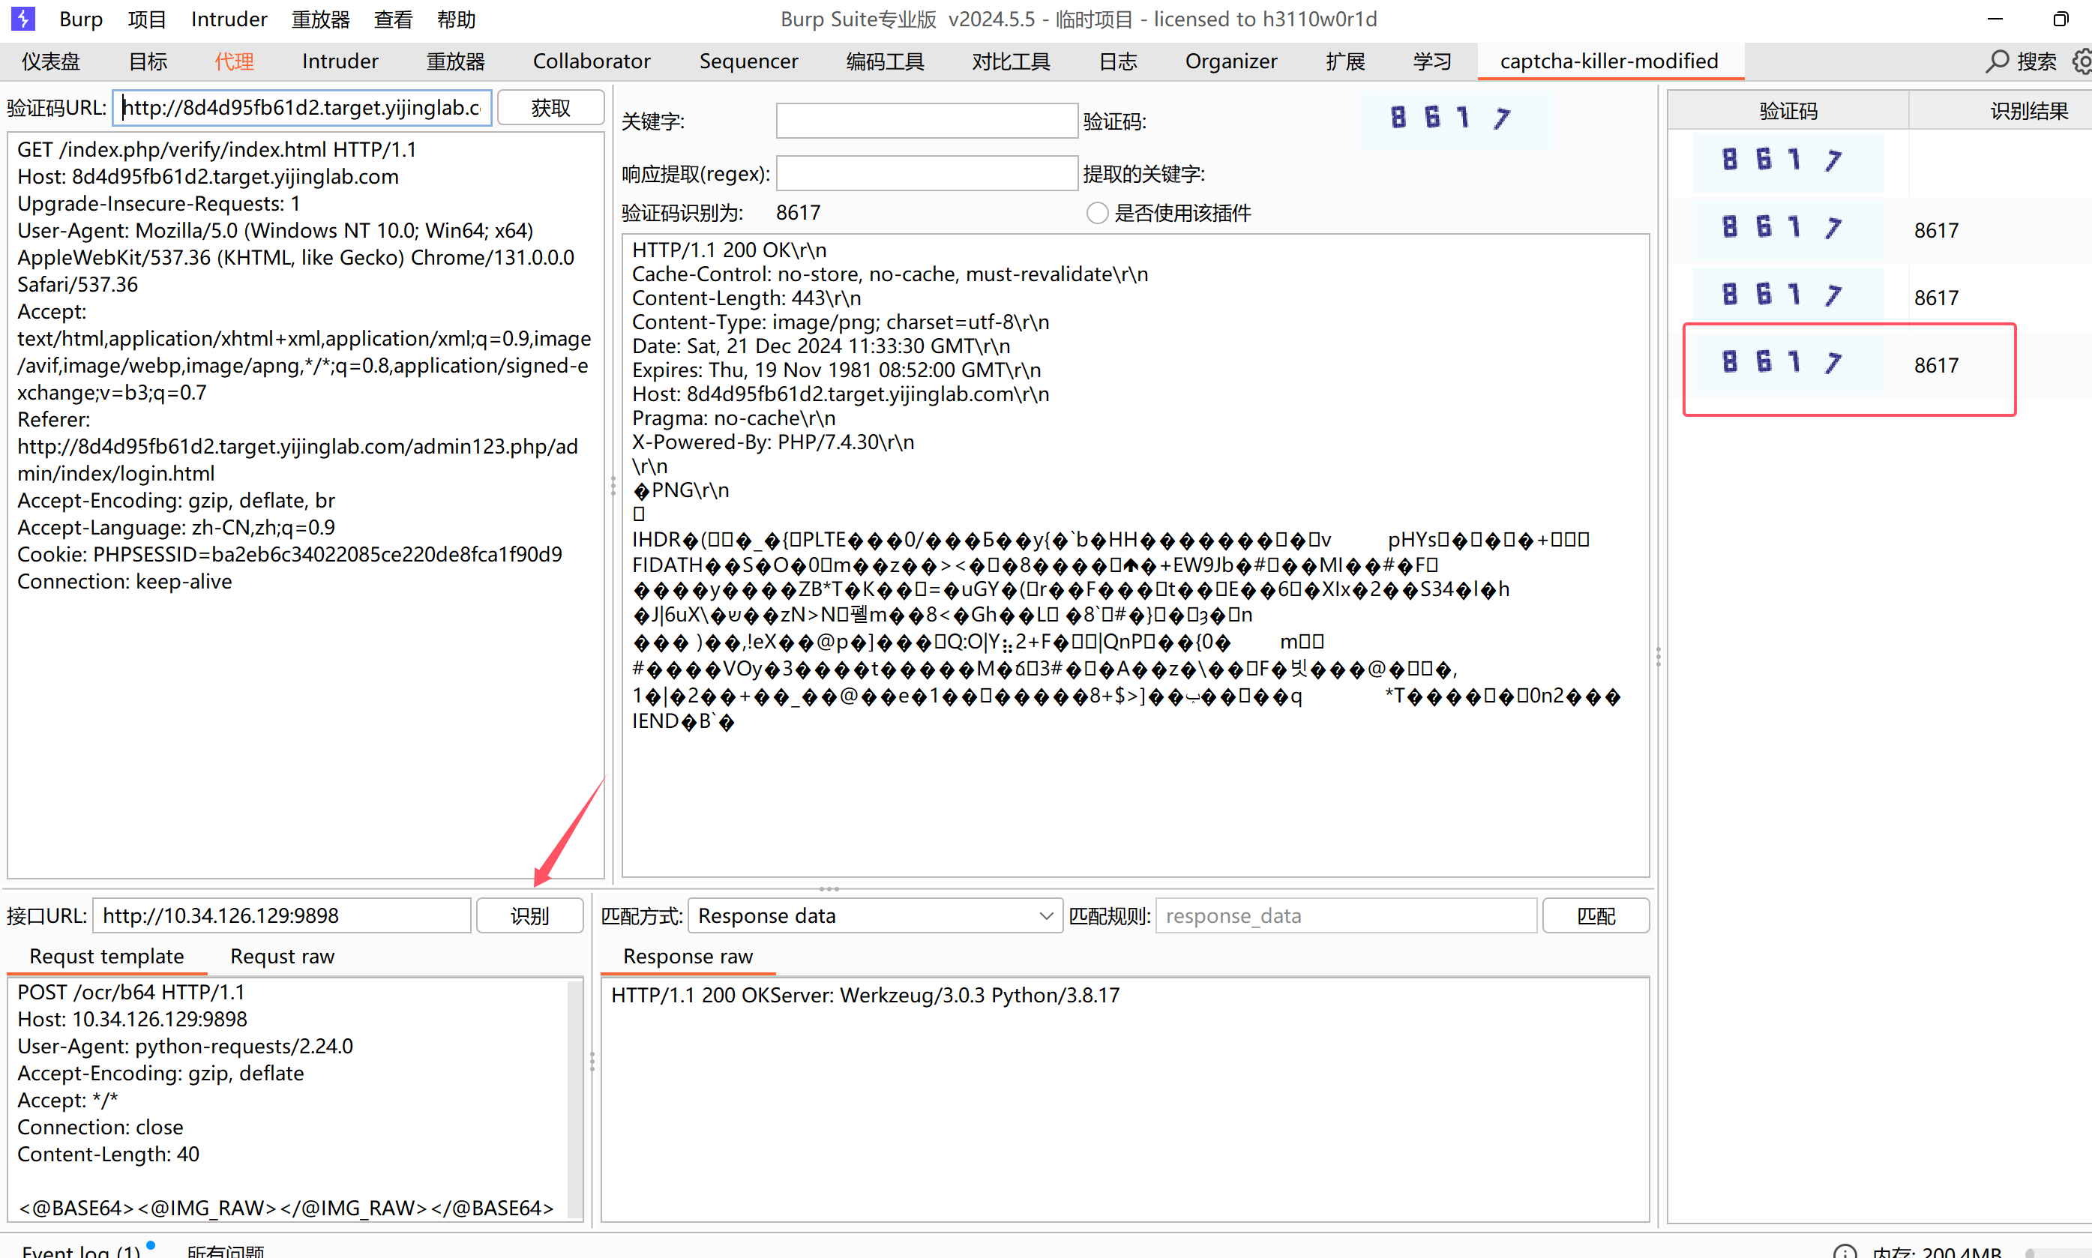Click the 识别结果 column header

pos(2028,110)
